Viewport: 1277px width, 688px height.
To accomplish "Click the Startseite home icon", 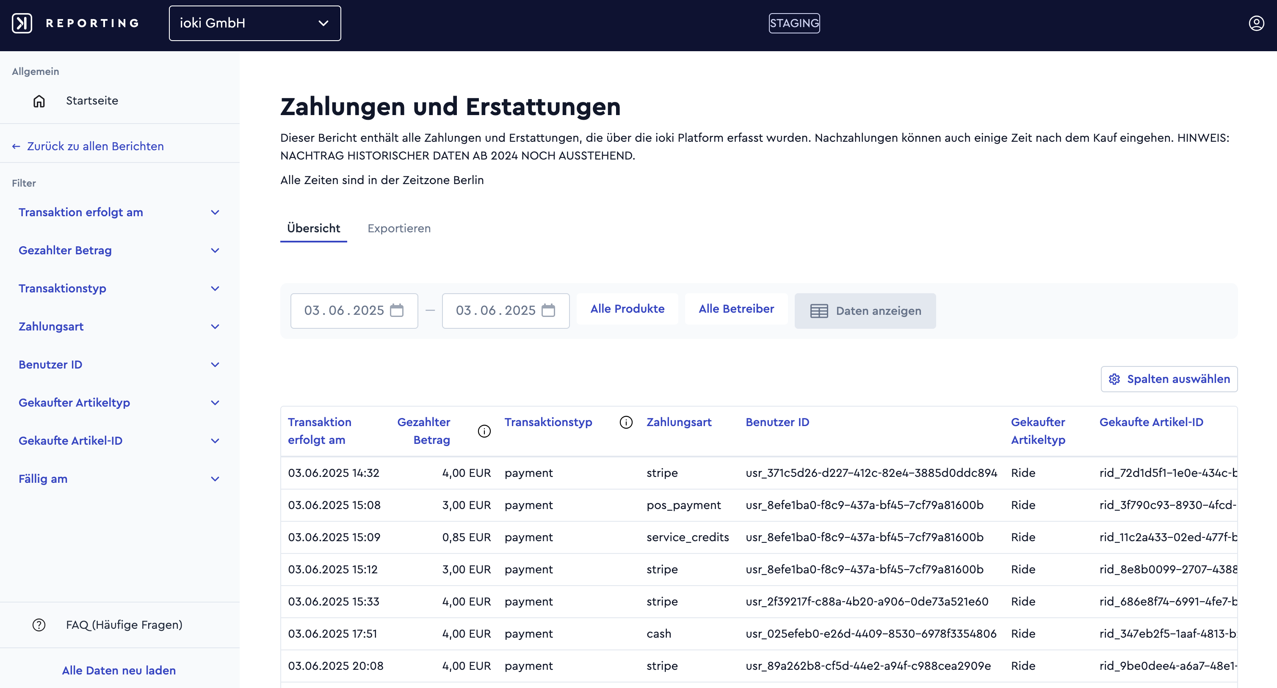I will (39, 101).
